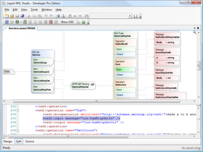This screenshot has width=203, height=152.
Task: Click the Operation (Op) toolbar icon
Action: coord(30,22)
